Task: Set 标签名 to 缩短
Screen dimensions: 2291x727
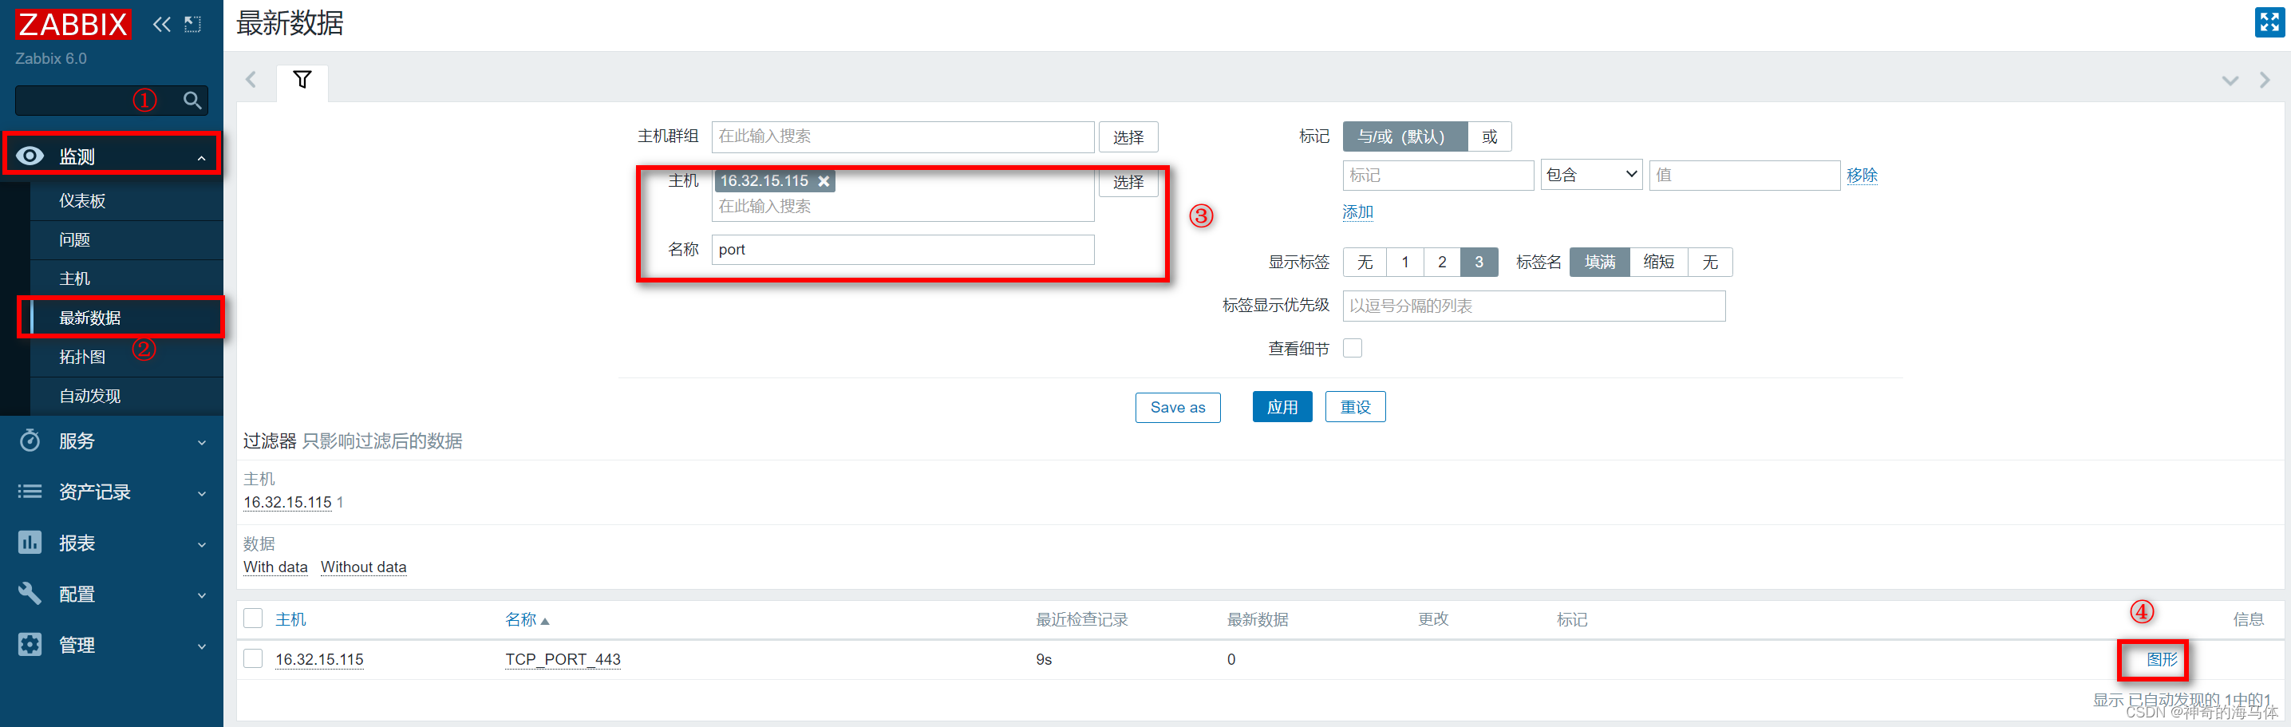Action: tap(1657, 262)
